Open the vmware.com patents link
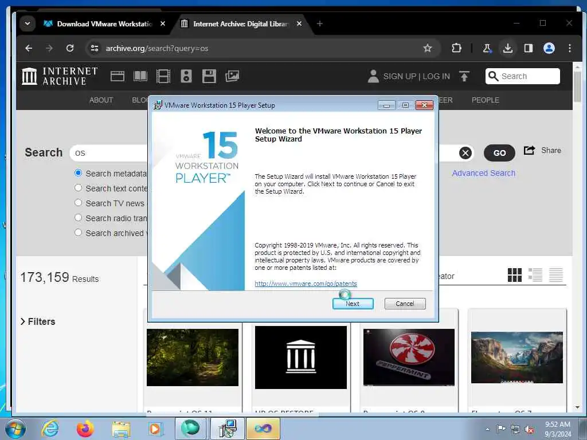The image size is (587, 440). coord(306,284)
